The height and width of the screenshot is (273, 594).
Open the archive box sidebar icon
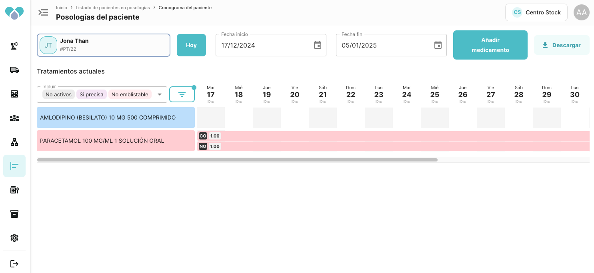(14, 214)
